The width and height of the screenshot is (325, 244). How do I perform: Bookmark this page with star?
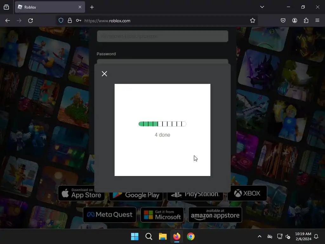point(252,21)
